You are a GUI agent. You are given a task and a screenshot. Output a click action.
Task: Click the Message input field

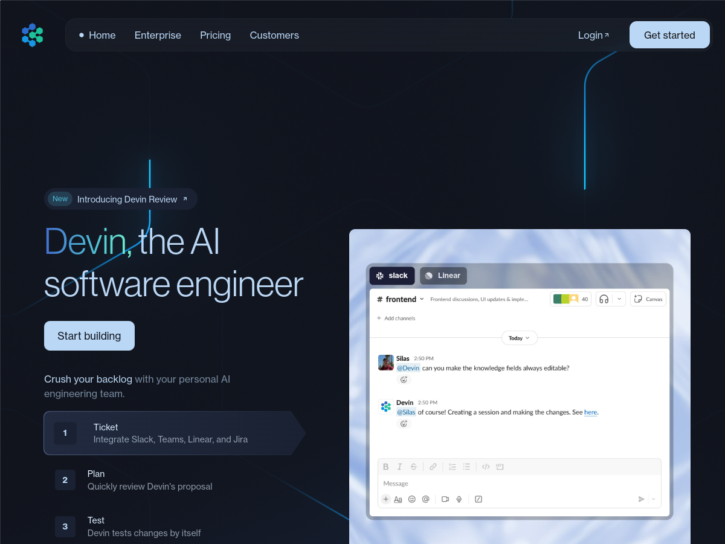(x=520, y=484)
